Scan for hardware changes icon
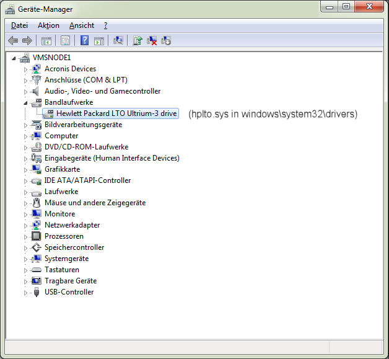Viewport: 389px width, 359px height. click(118, 41)
